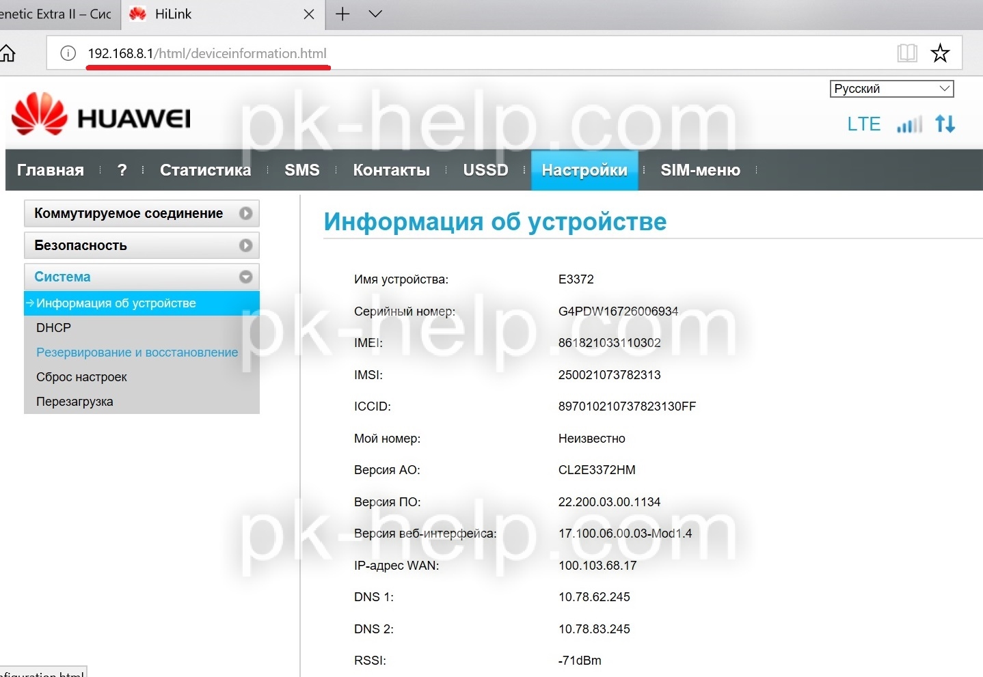Select the Настройки tab
The image size is (983, 677).
point(584,170)
